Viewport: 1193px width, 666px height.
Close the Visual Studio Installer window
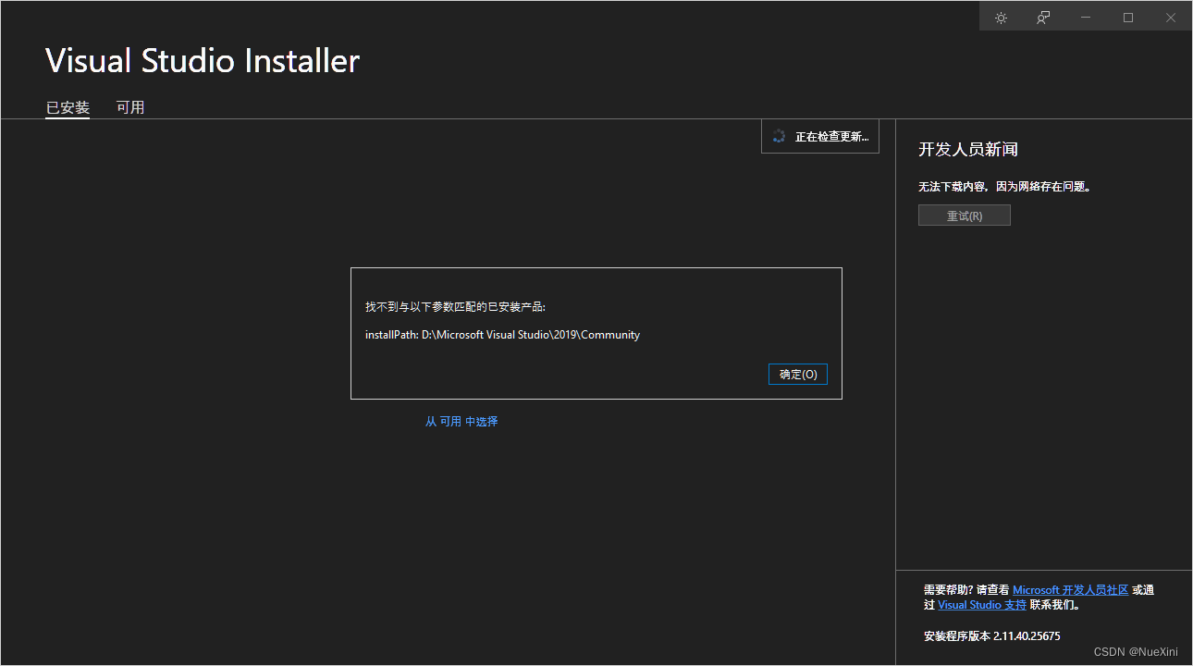click(x=1171, y=18)
